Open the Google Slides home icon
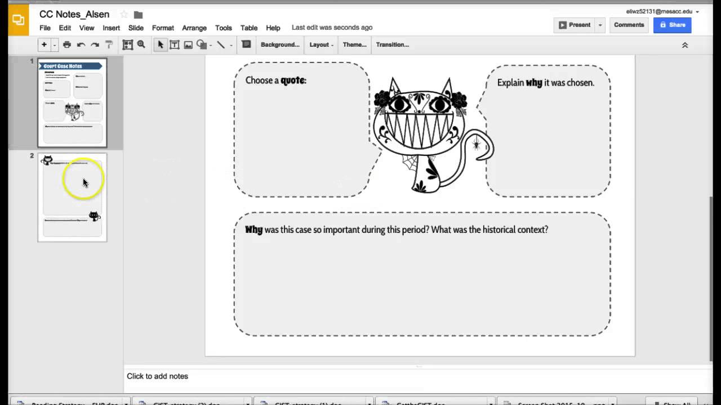 pos(19,21)
